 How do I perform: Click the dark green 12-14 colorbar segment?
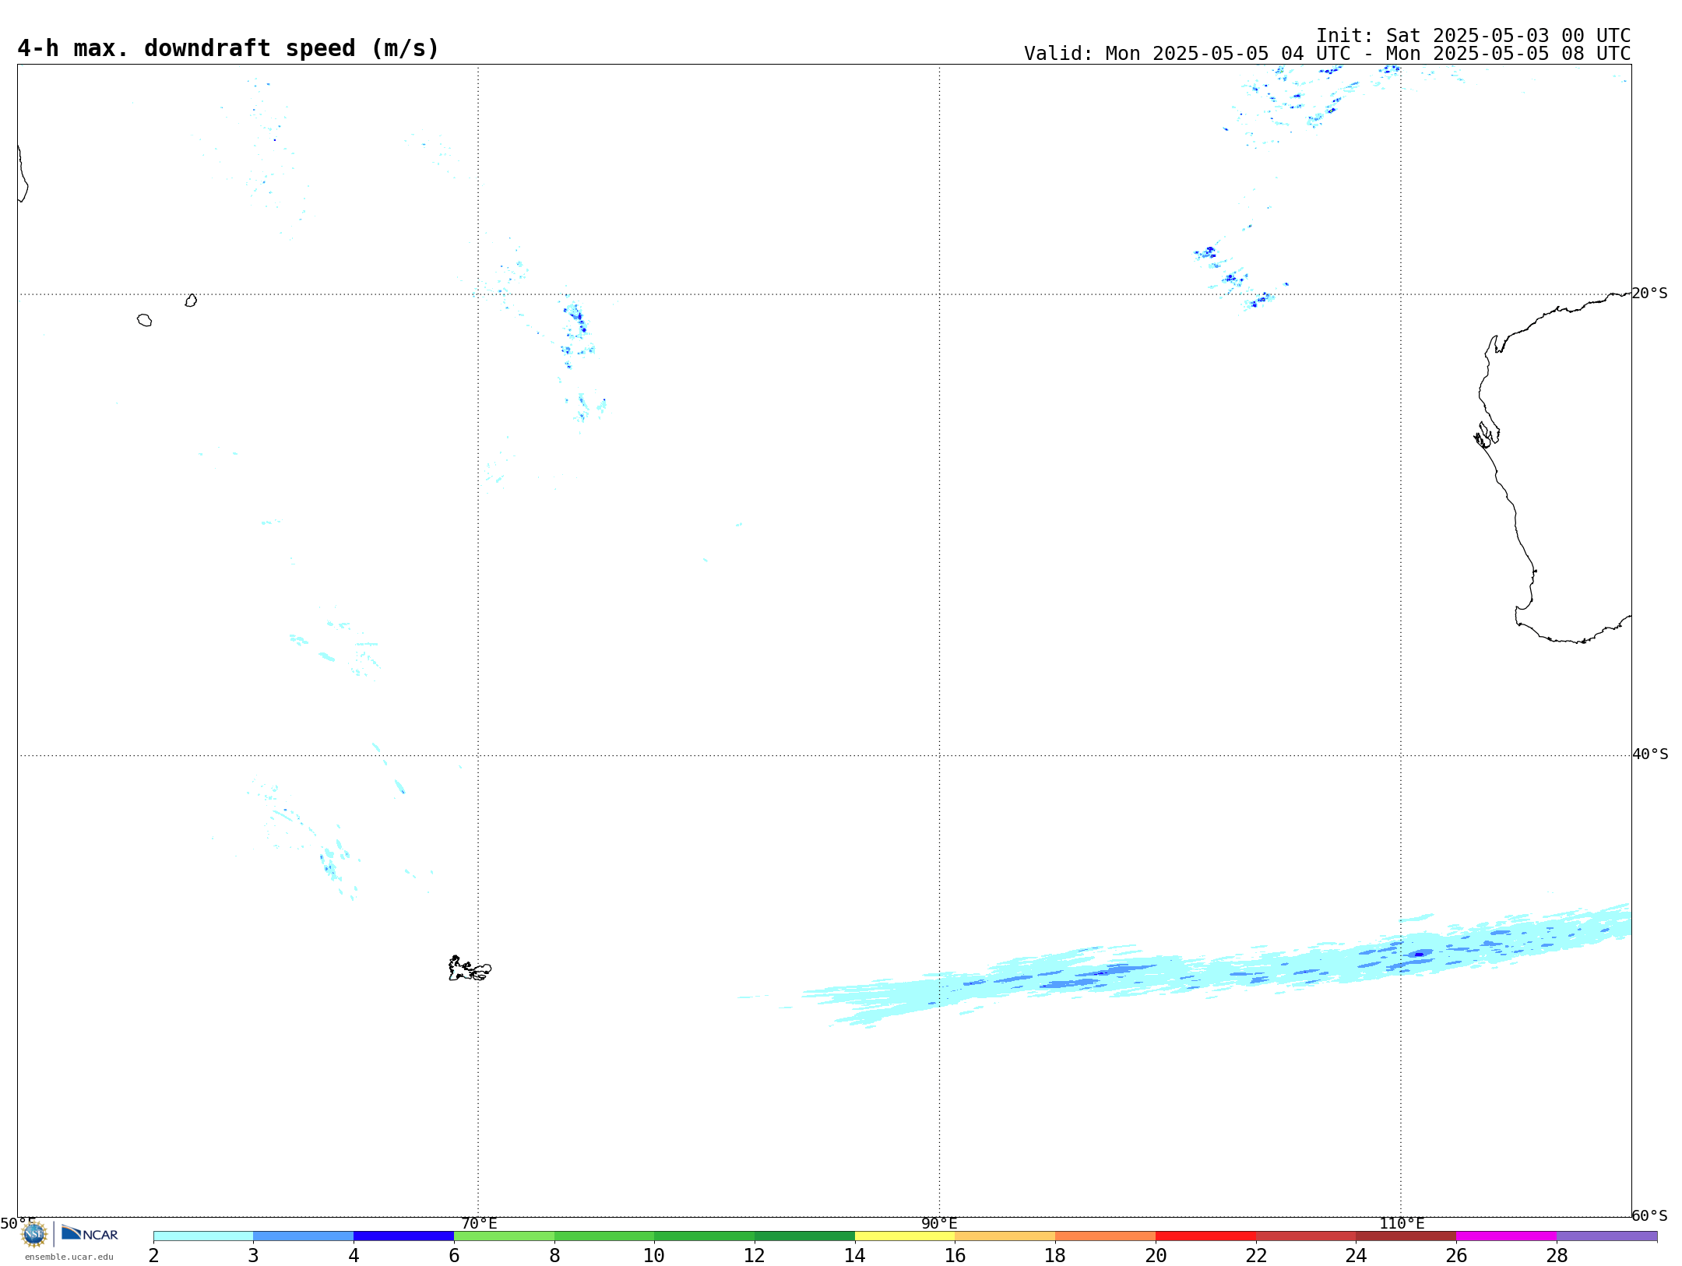coord(804,1236)
